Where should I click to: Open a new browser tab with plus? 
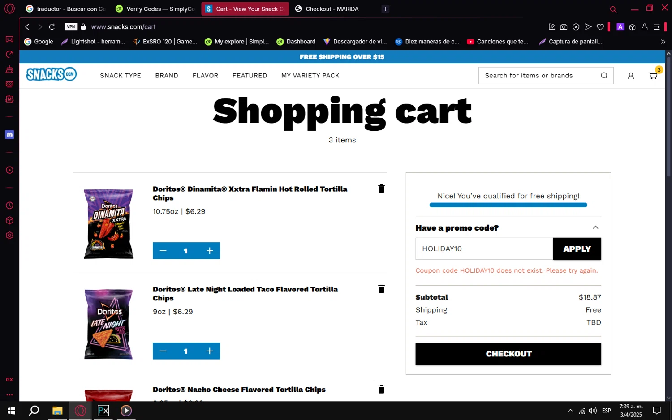tap(385, 9)
